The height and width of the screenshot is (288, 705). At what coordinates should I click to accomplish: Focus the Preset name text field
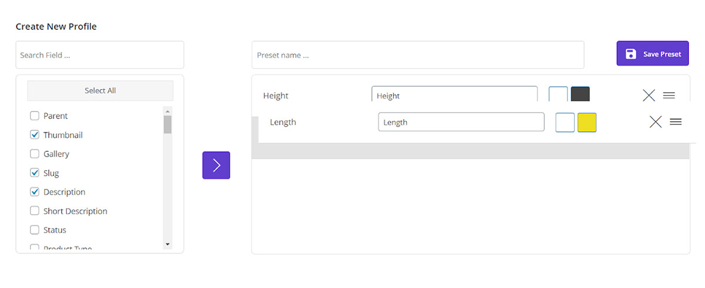coord(418,55)
